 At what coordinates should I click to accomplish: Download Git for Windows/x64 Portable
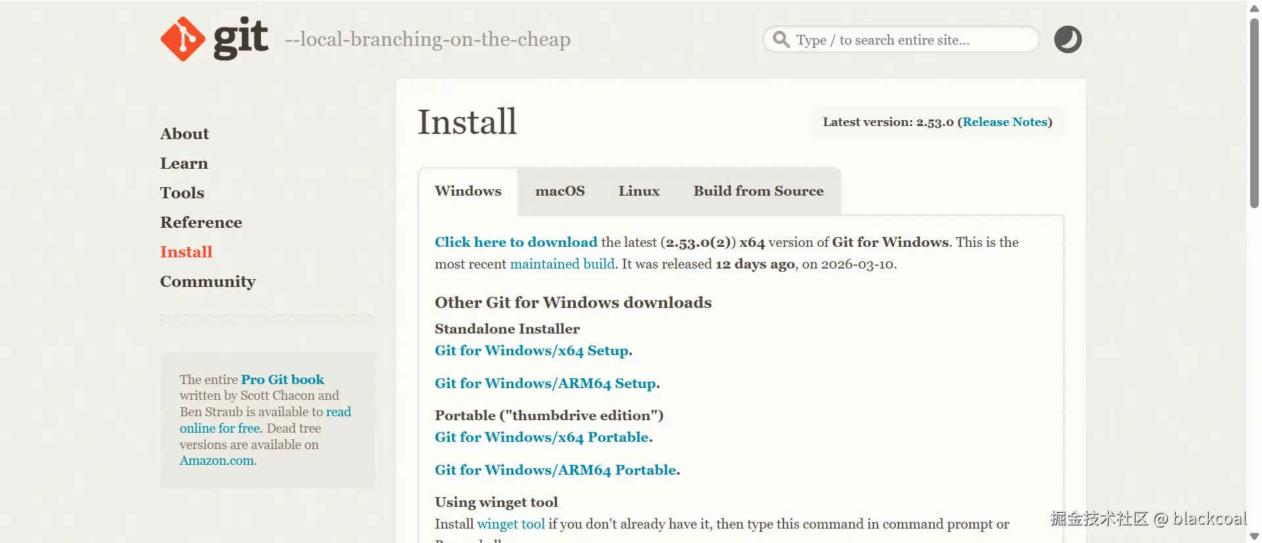(x=542, y=437)
